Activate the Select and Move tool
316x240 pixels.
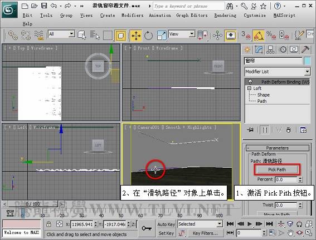click(x=136, y=36)
